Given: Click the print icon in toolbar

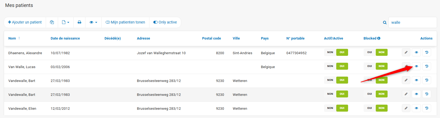Looking at the screenshot, I should (x=79, y=22).
